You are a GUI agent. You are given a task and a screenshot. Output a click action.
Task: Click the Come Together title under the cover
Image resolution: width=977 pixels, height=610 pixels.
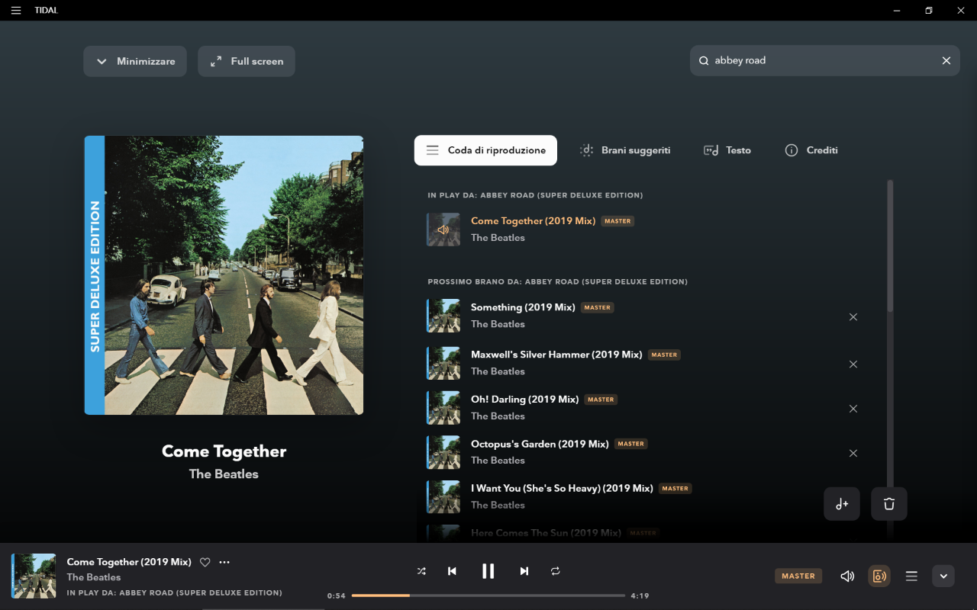click(224, 451)
